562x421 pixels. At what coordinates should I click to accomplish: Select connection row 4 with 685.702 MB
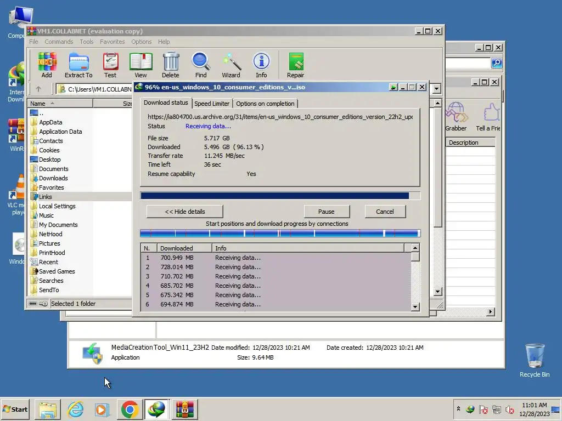276,286
